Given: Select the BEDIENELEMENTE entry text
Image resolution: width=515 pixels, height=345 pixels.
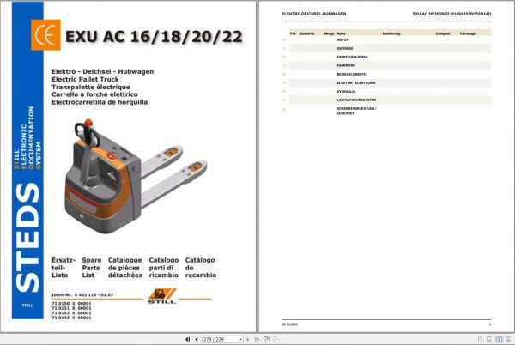Looking at the screenshot, I should pyautogui.click(x=351, y=74).
